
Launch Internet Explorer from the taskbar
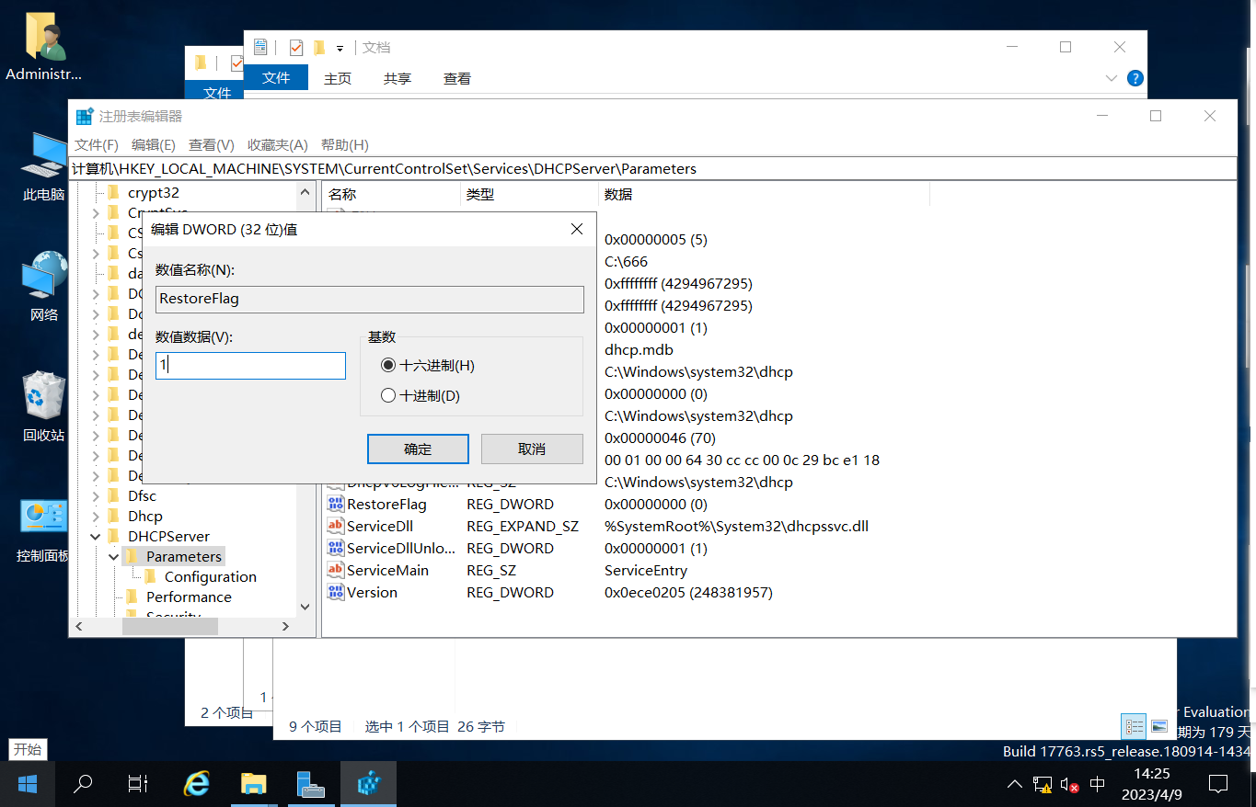click(196, 784)
